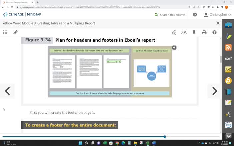Open the ReadSpeaker app in sidebar
Image resolution: width=234 pixels, height=146 pixels.
coord(228,114)
